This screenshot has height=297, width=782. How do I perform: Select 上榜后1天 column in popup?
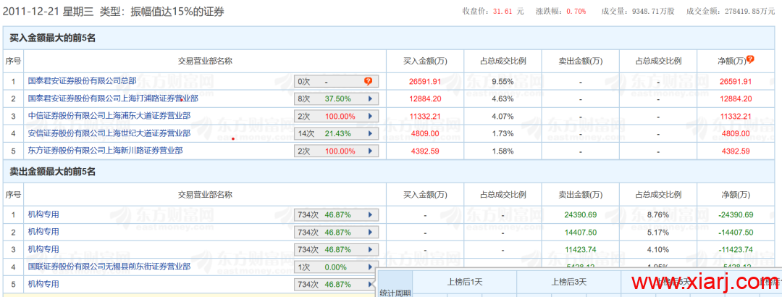point(465,282)
